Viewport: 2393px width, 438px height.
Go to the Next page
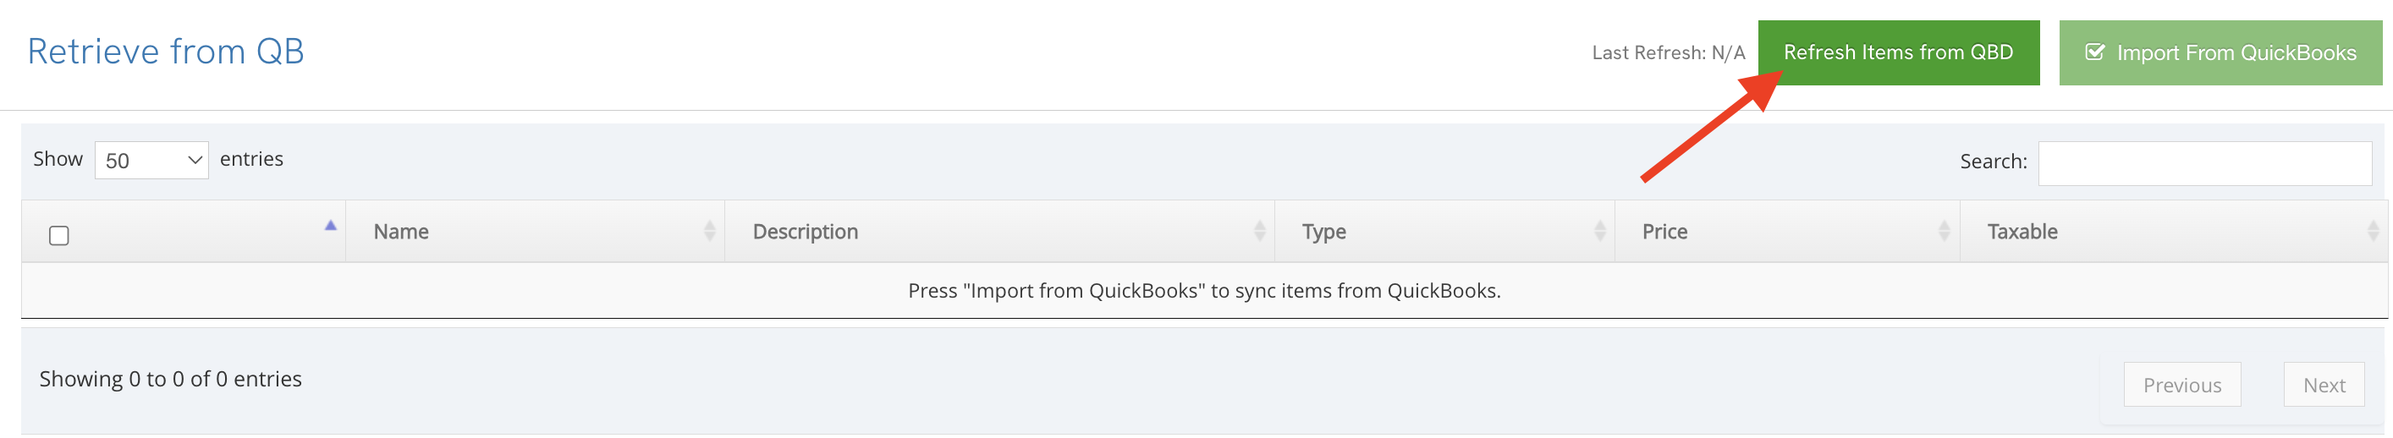pos(2324,385)
